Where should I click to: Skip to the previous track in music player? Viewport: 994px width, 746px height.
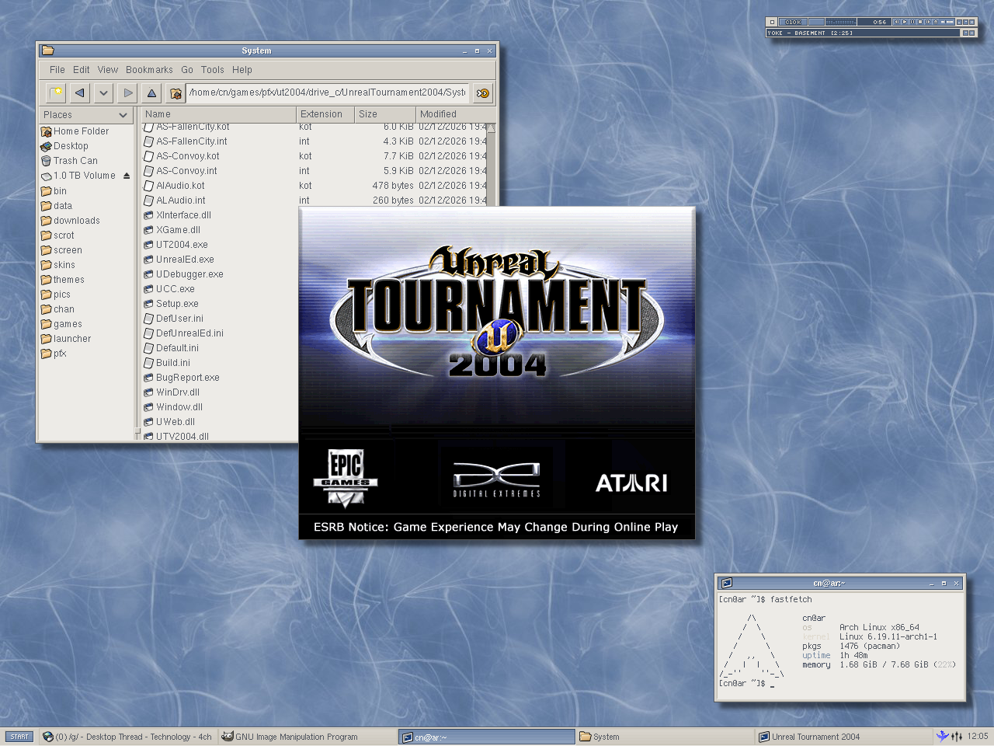pos(897,22)
